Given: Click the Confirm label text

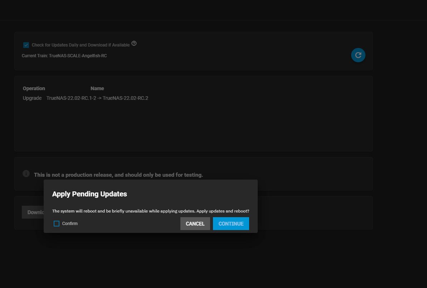Looking at the screenshot, I should tap(70, 224).
